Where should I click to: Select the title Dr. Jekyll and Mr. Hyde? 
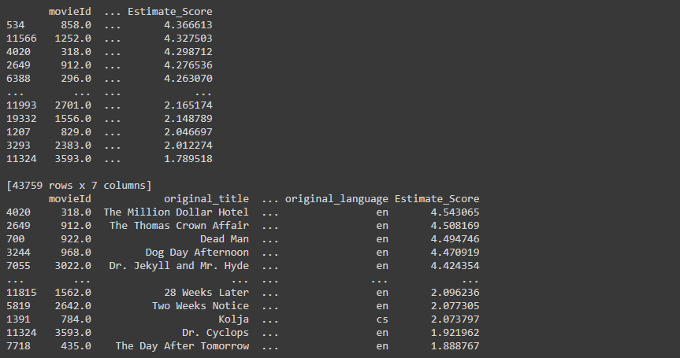[x=179, y=266]
